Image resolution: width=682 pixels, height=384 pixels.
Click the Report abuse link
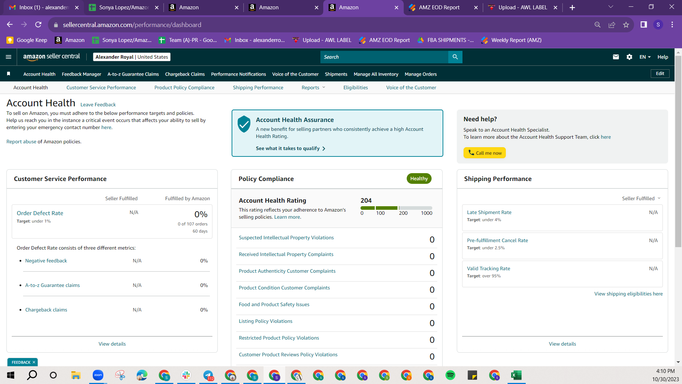(21, 142)
